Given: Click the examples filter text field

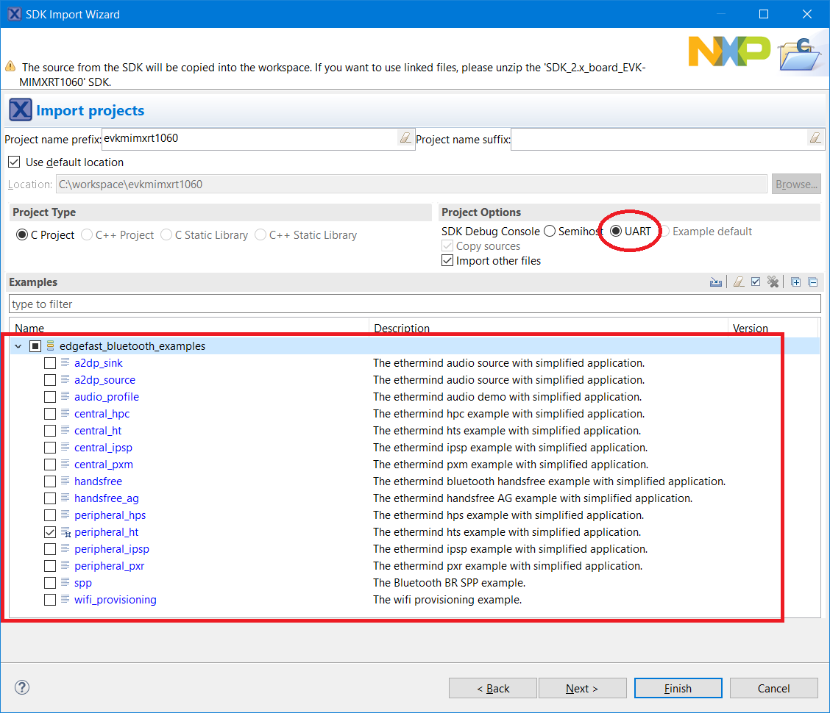Looking at the screenshot, I should (x=414, y=304).
